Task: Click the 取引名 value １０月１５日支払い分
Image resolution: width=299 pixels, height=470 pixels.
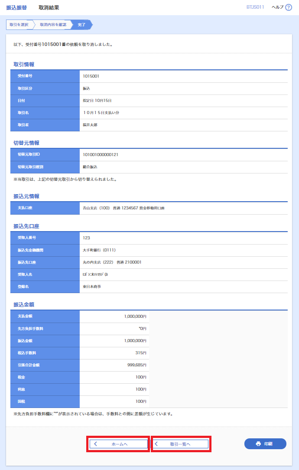Action: click(101, 113)
